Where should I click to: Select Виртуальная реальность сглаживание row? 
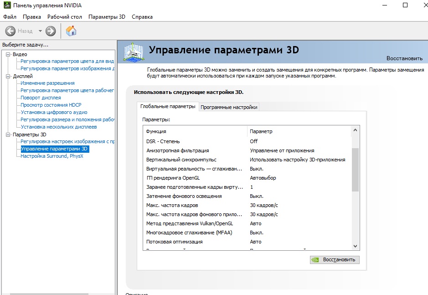(x=247, y=169)
